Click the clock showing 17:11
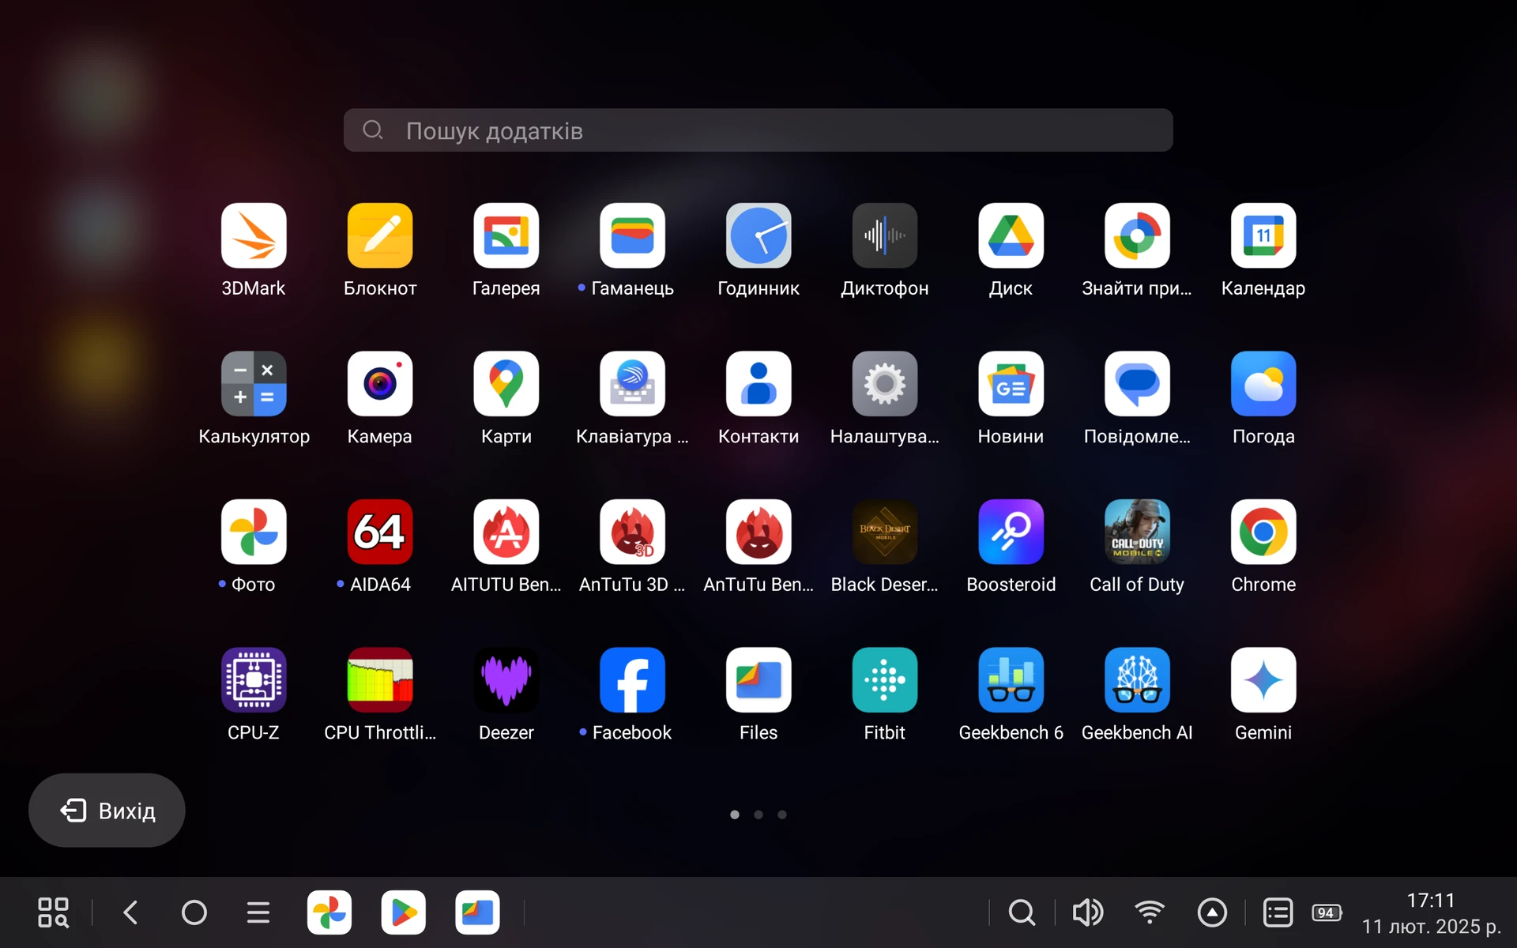The width and height of the screenshot is (1517, 948). tap(1431, 901)
